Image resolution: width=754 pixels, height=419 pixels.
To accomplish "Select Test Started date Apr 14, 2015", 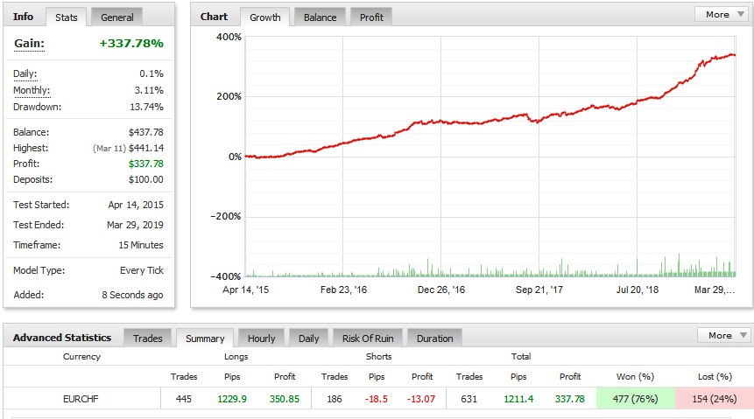I will [136, 205].
